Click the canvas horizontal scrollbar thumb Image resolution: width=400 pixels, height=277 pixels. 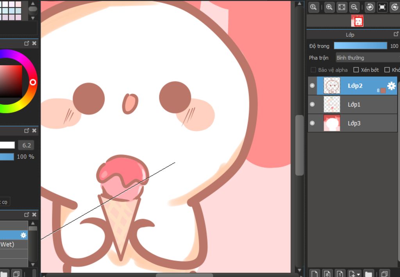tap(184, 275)
